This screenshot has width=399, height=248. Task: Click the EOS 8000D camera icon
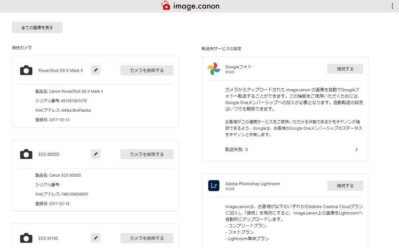pyautogui.click(x=26, y=154)
